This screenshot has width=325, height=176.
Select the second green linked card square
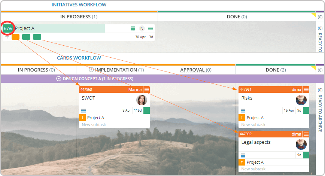(37, 37)
